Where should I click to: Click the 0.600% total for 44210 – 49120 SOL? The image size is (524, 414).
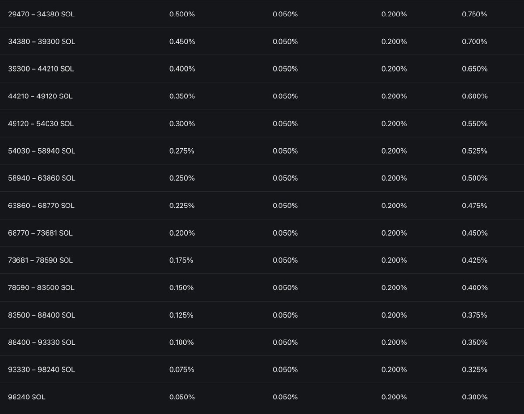[x=475, y=96]
